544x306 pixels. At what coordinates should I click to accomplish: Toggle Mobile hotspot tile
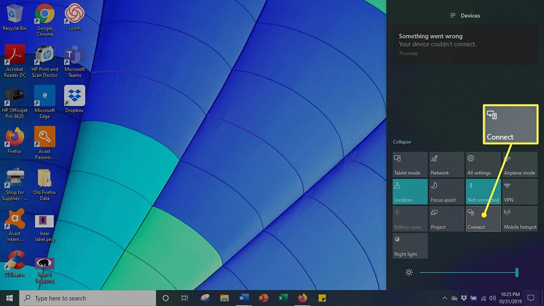tap(520, 219)
